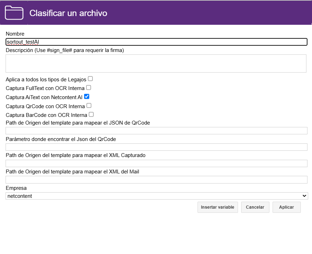Click the 'Clasificar un archivo' title text
312x254 pixels.
(68, 13)
